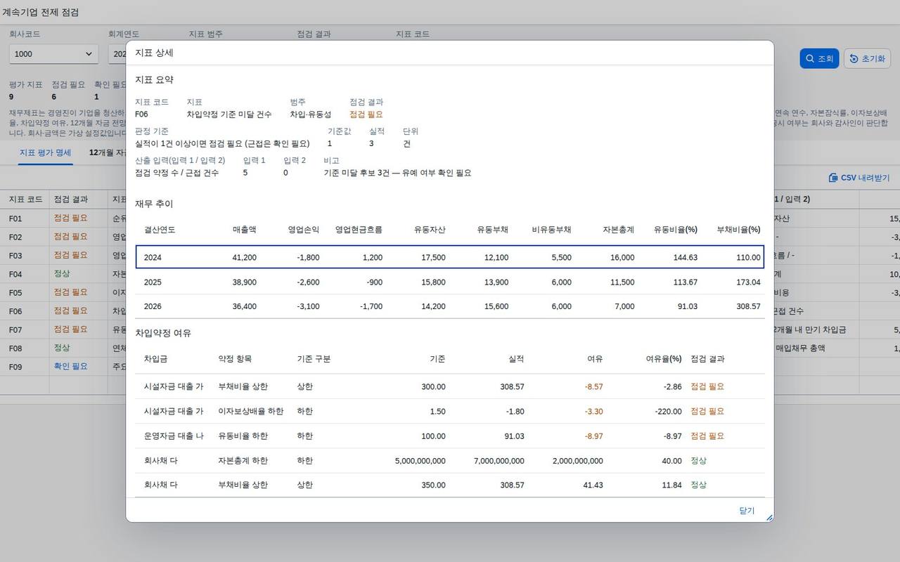Click the 지표 코드 header in background table
This screenshot has width=900, height=562.
[x=25, y=200]
